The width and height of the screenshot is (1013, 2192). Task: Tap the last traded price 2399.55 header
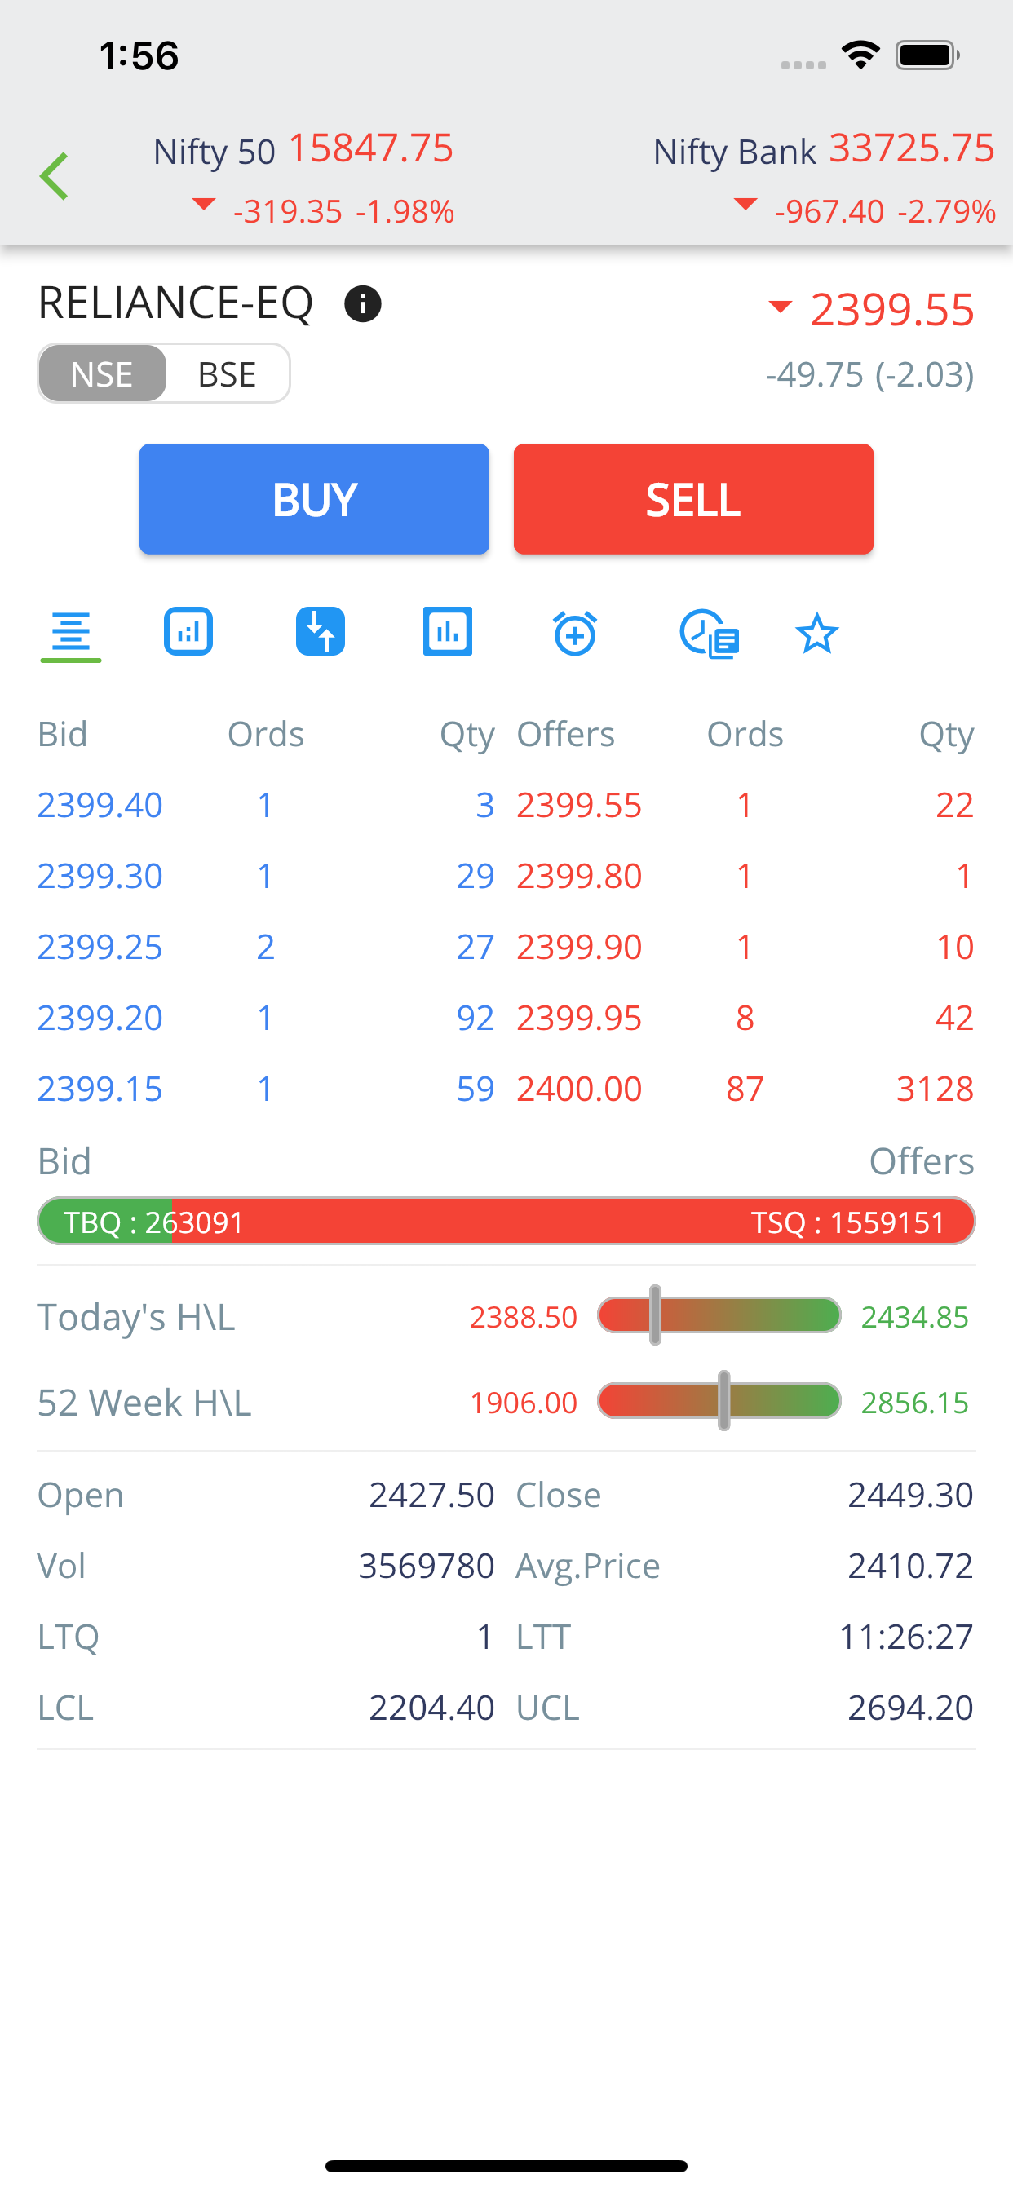click(x=891, y=309)
